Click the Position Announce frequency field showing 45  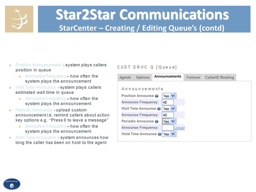pyautogui.click(x=168, y=102)
